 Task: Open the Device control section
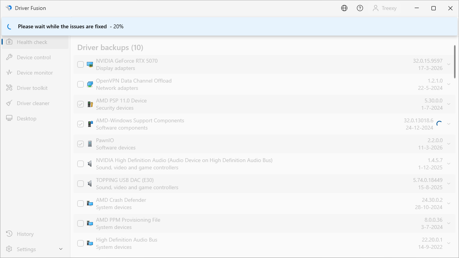tap(34, 57)
